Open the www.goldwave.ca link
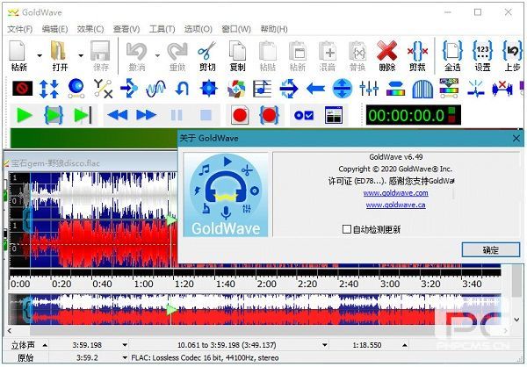 (395, 205)
